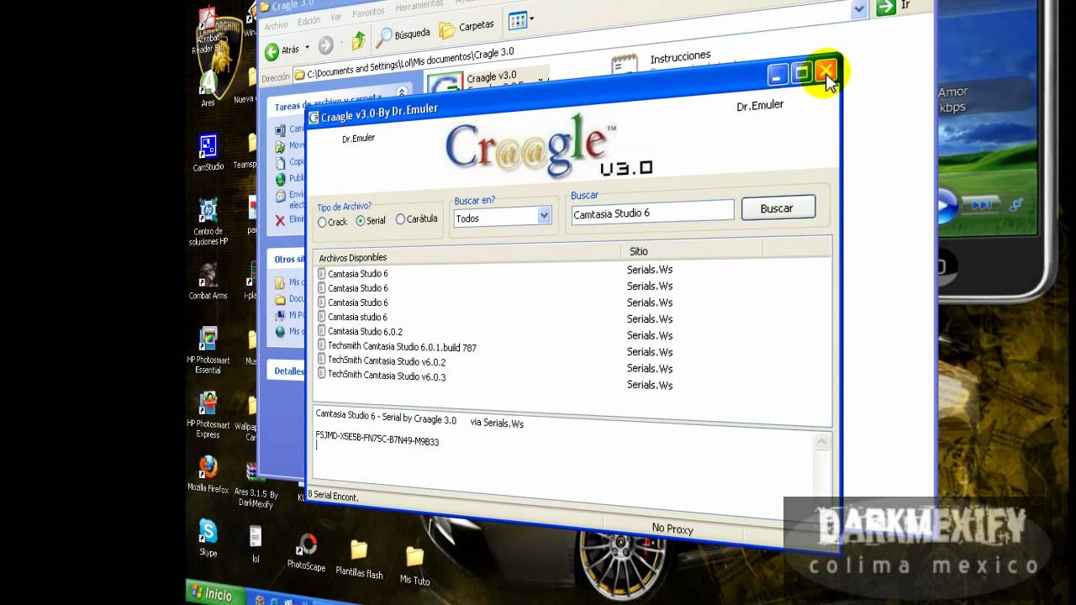Open the Archivo menu in Explorer

tap(276, 26)
